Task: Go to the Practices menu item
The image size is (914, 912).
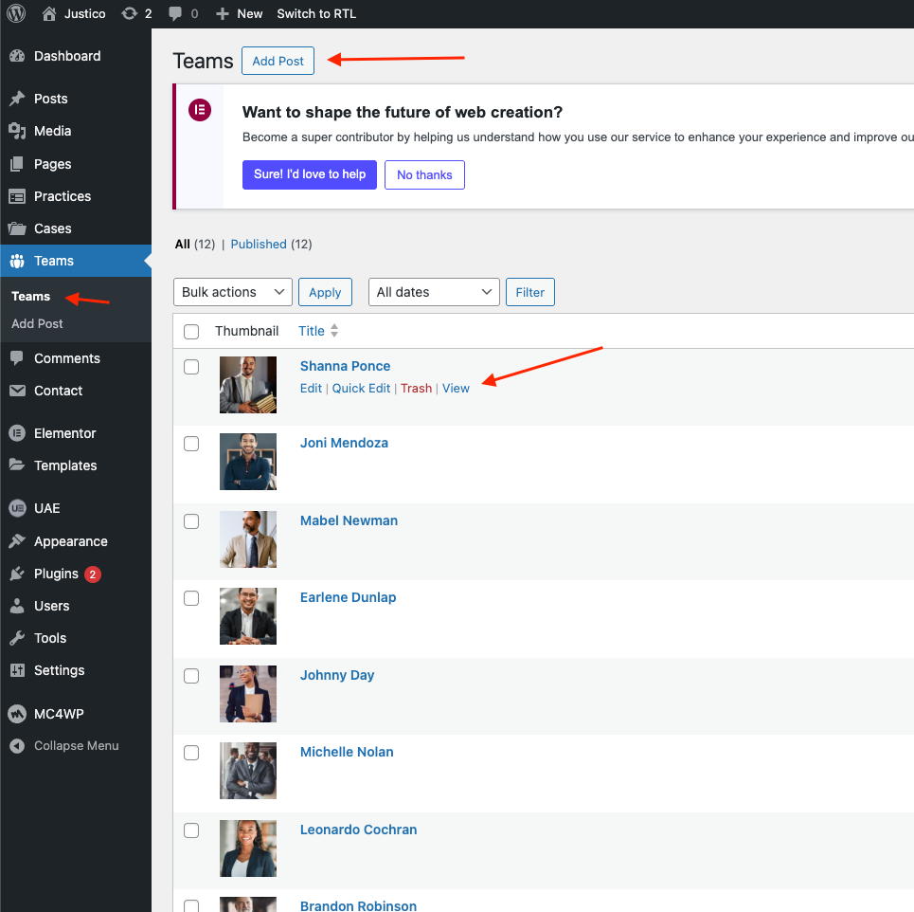Action: coord(63,196)
